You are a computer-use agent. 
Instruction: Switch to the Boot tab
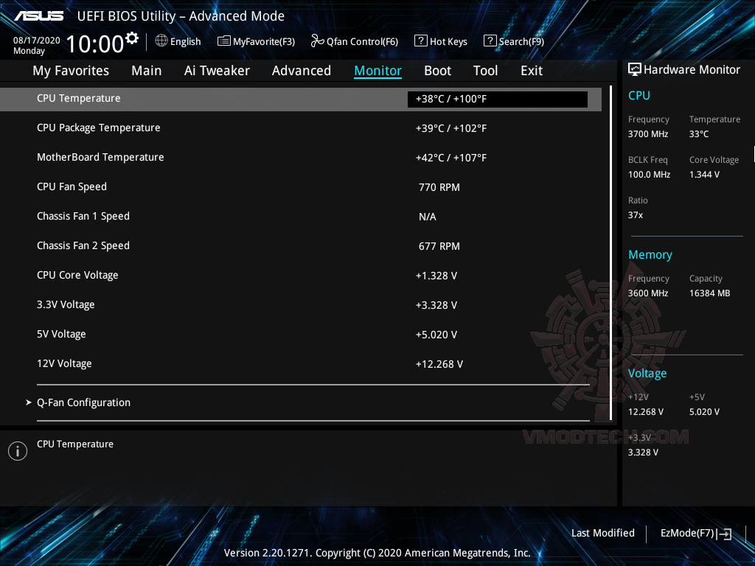(x=437, y=70)
